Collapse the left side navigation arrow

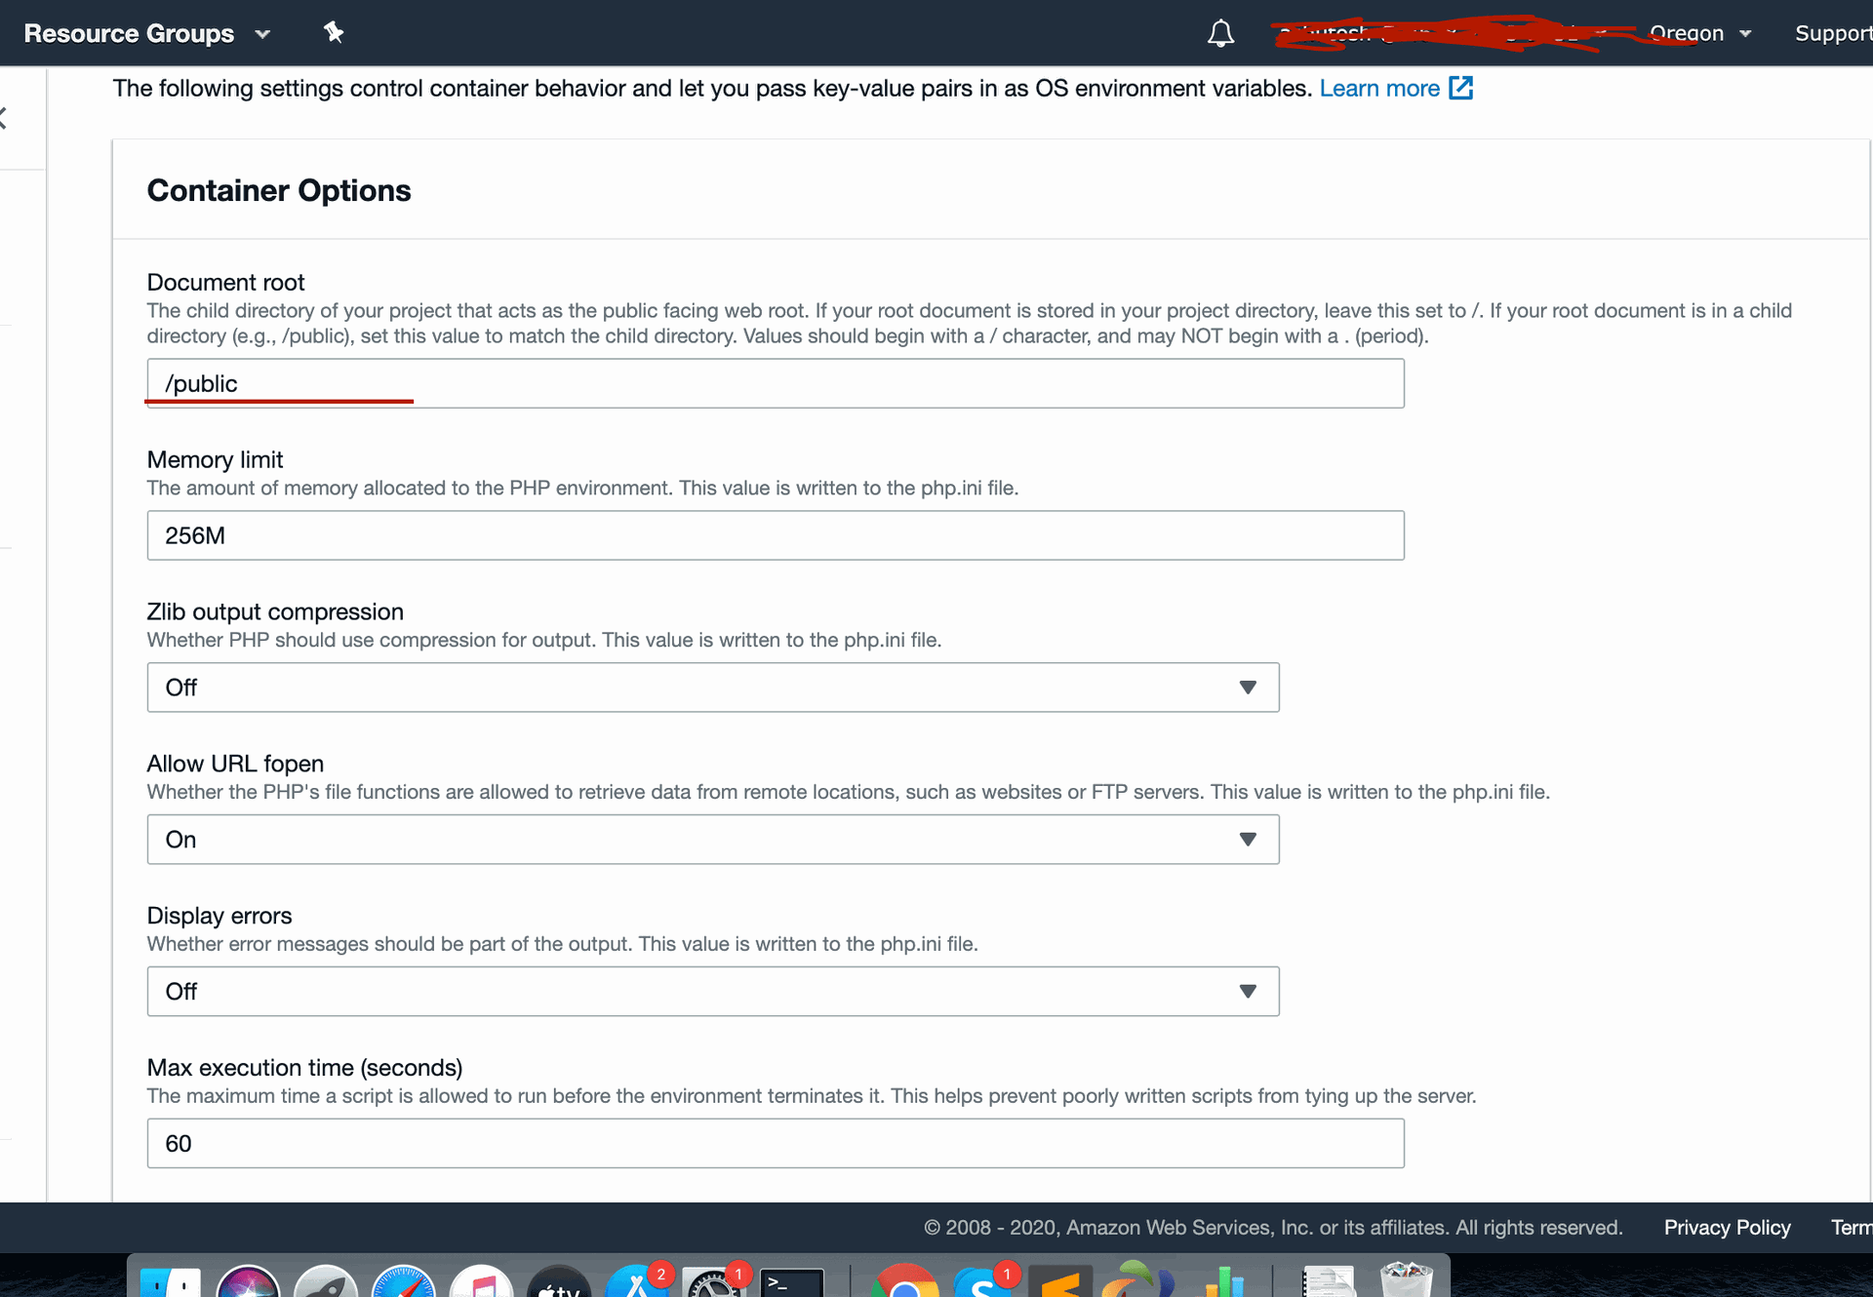click(4, 119)
